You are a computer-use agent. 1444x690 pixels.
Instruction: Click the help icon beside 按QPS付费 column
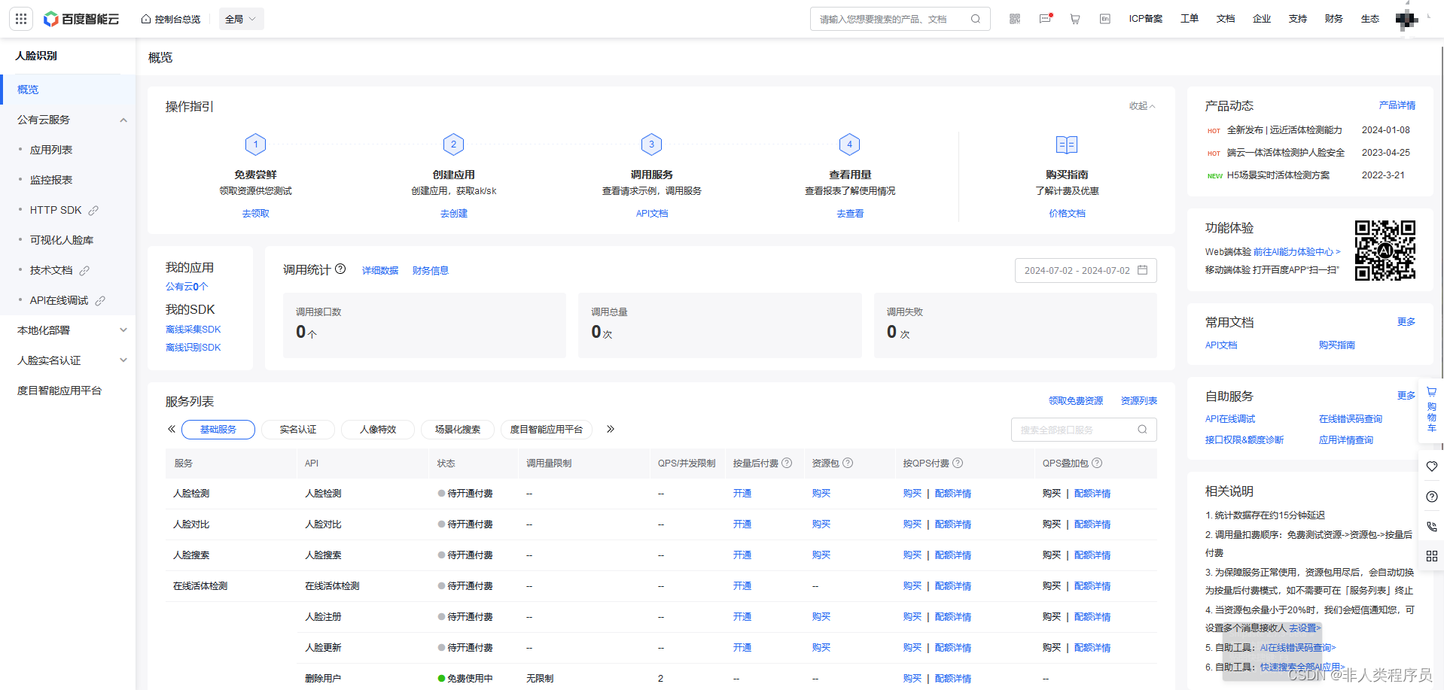[x=958, y=463]
